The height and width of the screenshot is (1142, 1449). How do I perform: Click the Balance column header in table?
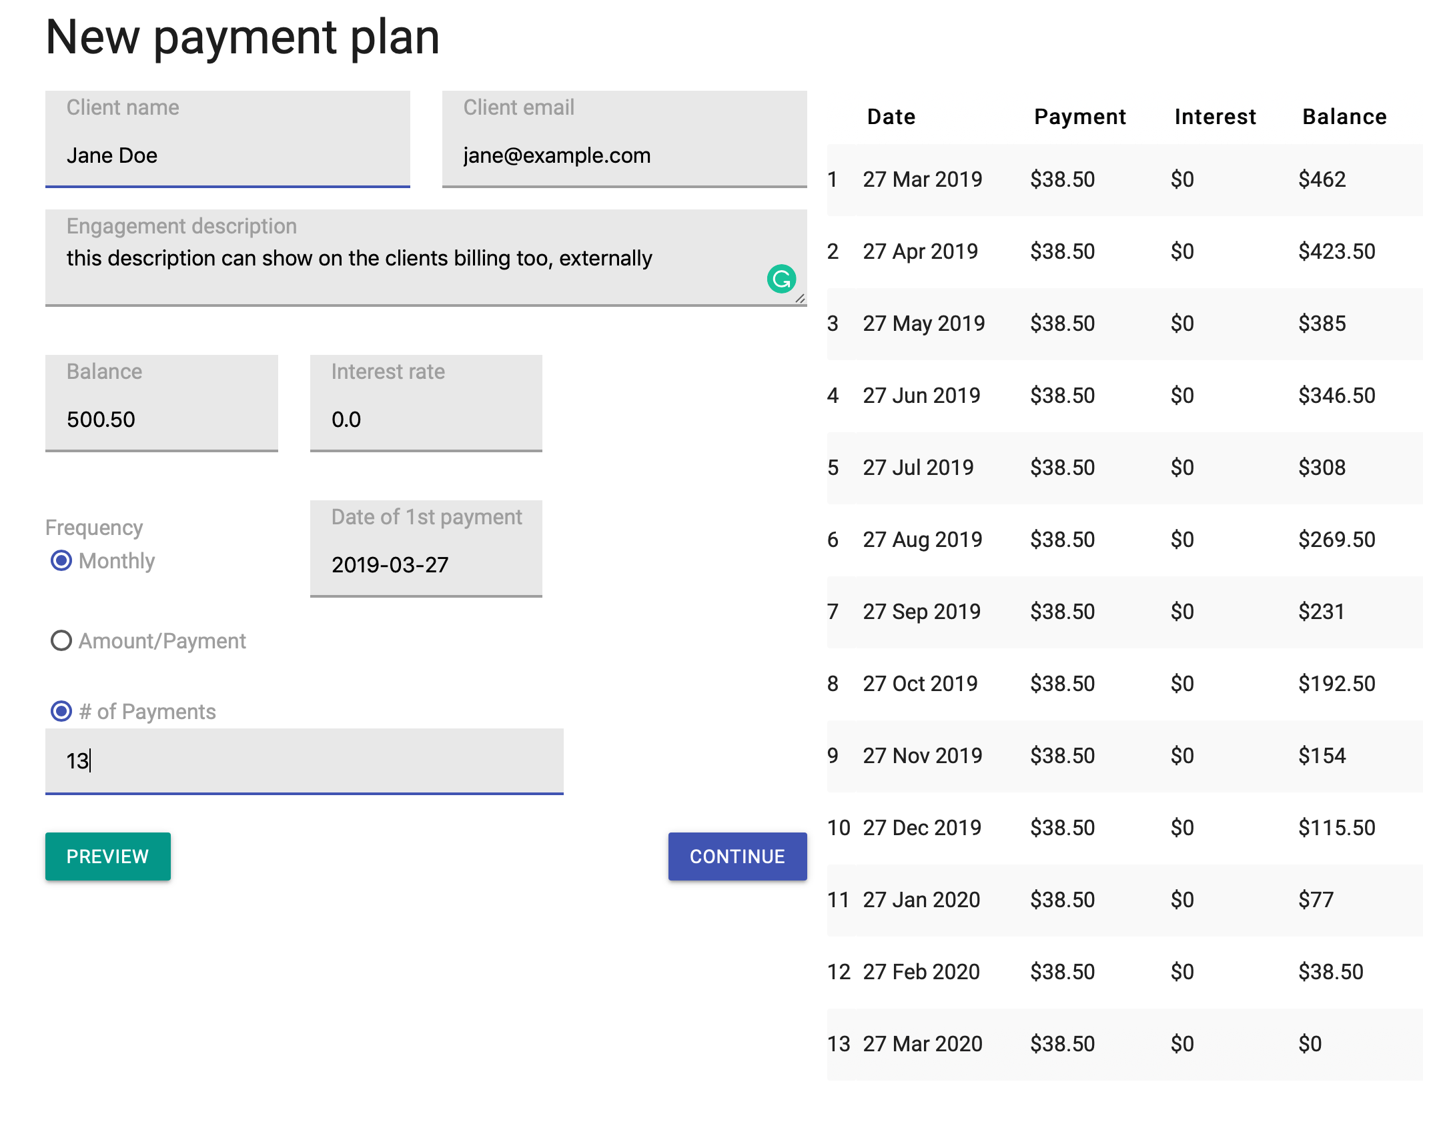[x=1344, y=117]
